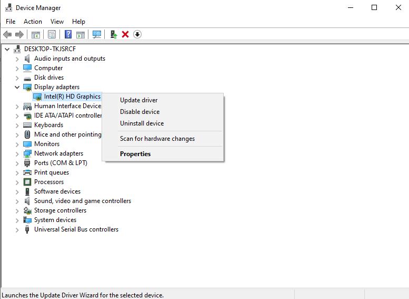This screenshot has height=299, width=409.
Task: Open the View menu
Action: 57,22
